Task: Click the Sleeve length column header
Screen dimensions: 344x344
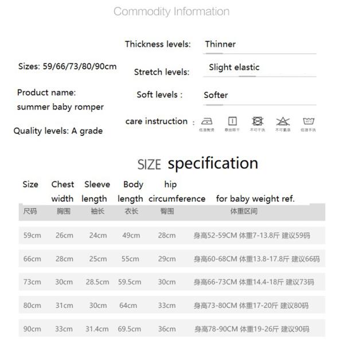Action: [96, 191]
